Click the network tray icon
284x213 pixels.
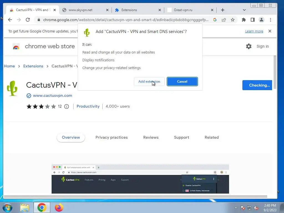249,208
